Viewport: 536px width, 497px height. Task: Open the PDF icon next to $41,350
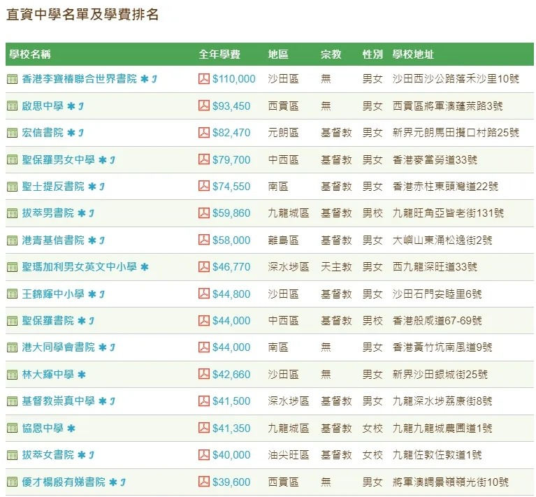coord(204,428)
